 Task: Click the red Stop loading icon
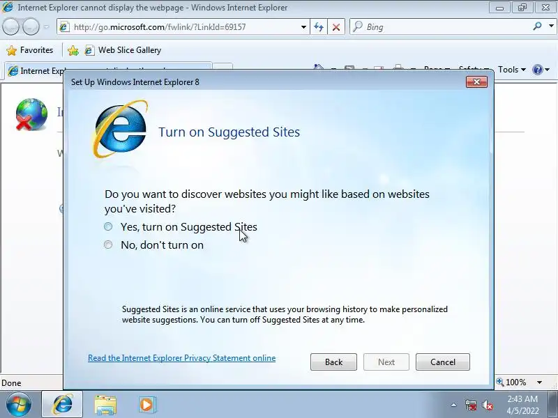336,27
